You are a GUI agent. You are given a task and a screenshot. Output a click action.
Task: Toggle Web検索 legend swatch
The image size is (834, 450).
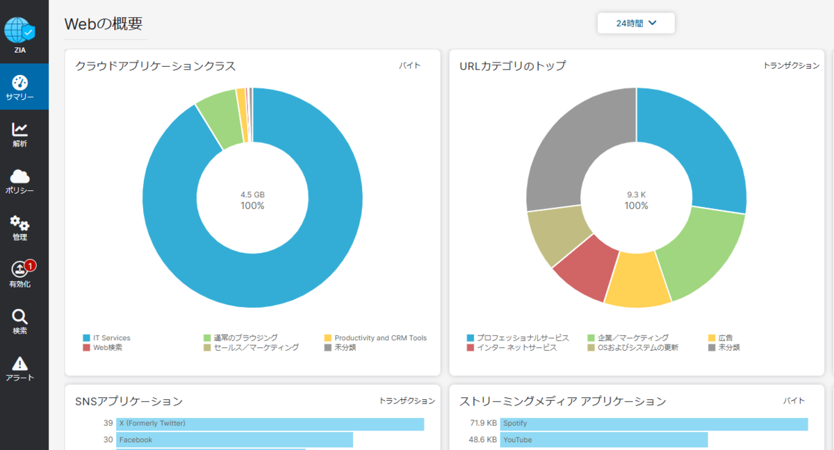click(x=86, y=347)
